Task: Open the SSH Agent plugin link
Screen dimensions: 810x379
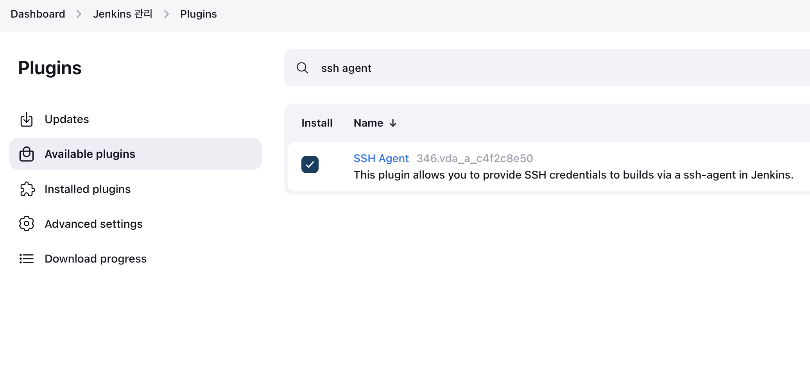Action: click(x=381, y=158)
